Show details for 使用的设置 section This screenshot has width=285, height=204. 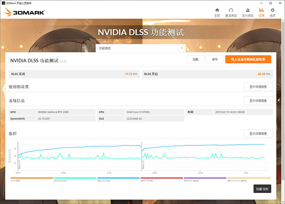pyautogui.click(x=258, y=87)
